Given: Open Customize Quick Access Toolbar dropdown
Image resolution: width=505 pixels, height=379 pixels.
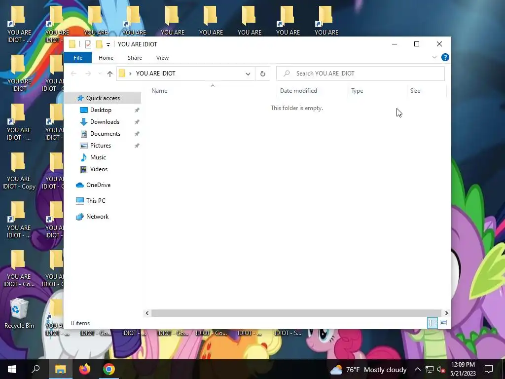Looking at the screenshot, I should coord(108,44).
